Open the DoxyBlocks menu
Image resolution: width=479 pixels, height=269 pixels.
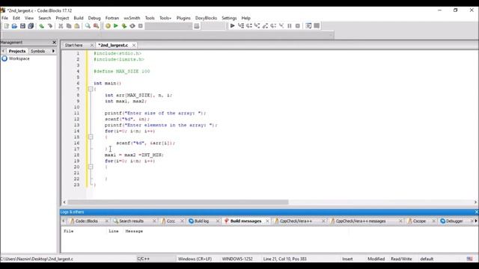pos(206,18)
